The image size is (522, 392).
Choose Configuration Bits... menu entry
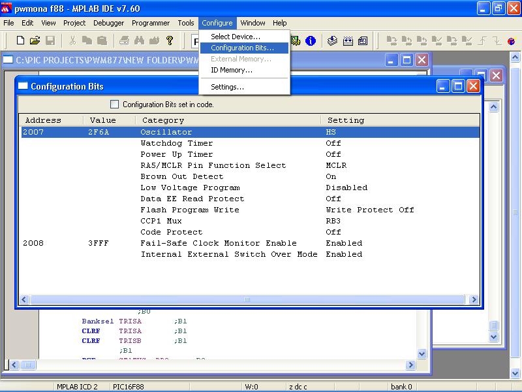pyautogui.click(x=245, y=48)
